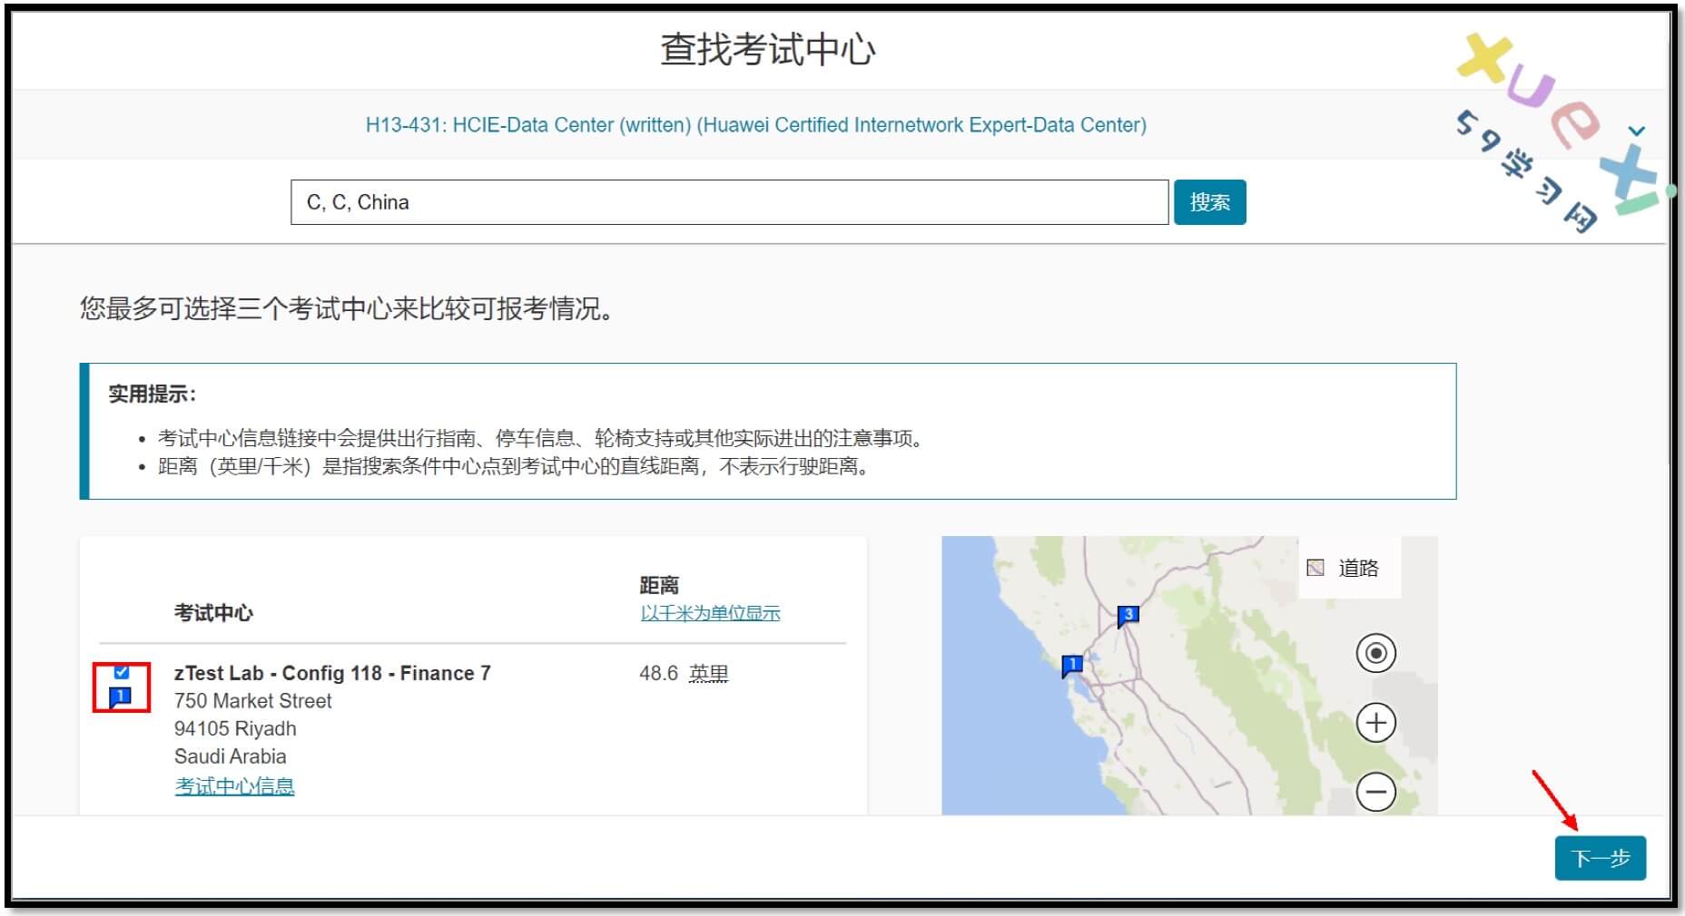The width and height of the screenshot is (1685, 916).
Task: Click the locate-me target icon on map
Action: coord(1375,653)
